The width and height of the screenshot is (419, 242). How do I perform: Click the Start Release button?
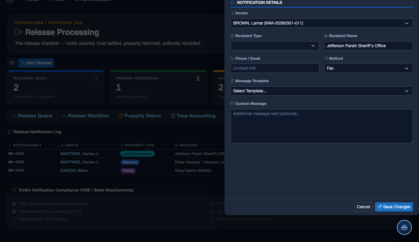click(x=36, y=63)
